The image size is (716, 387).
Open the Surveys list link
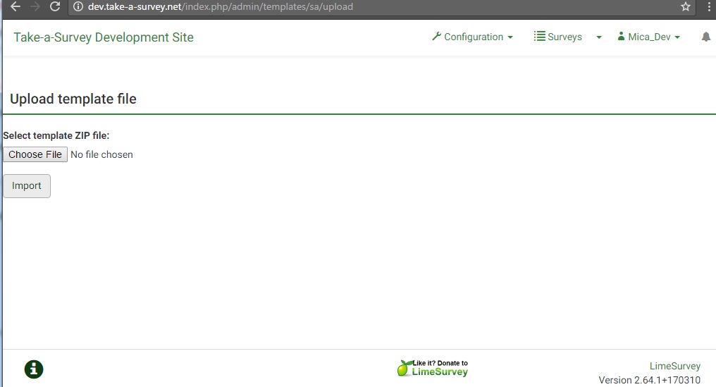pos(558,37)
